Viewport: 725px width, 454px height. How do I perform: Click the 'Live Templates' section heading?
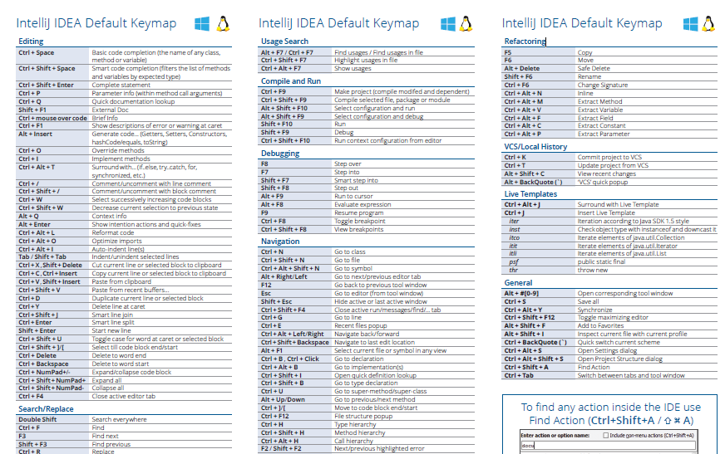530,193
